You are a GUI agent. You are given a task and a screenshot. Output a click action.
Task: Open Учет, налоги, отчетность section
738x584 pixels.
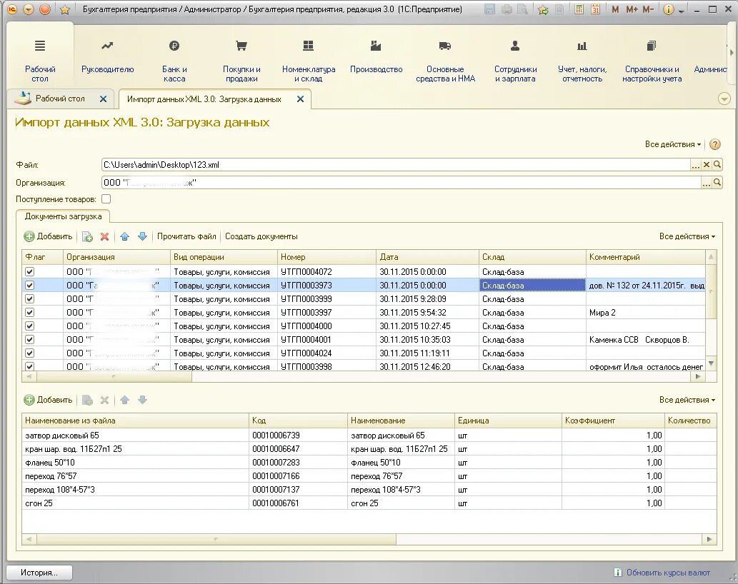[x=582, y=61]
